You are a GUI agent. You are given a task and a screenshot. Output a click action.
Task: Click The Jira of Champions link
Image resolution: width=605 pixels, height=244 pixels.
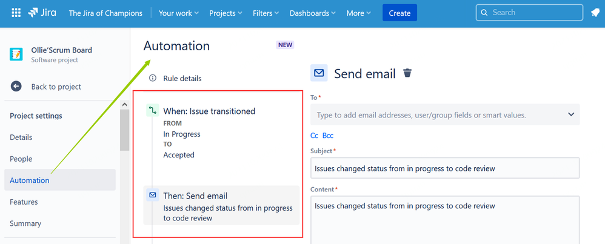click(105, 13)
